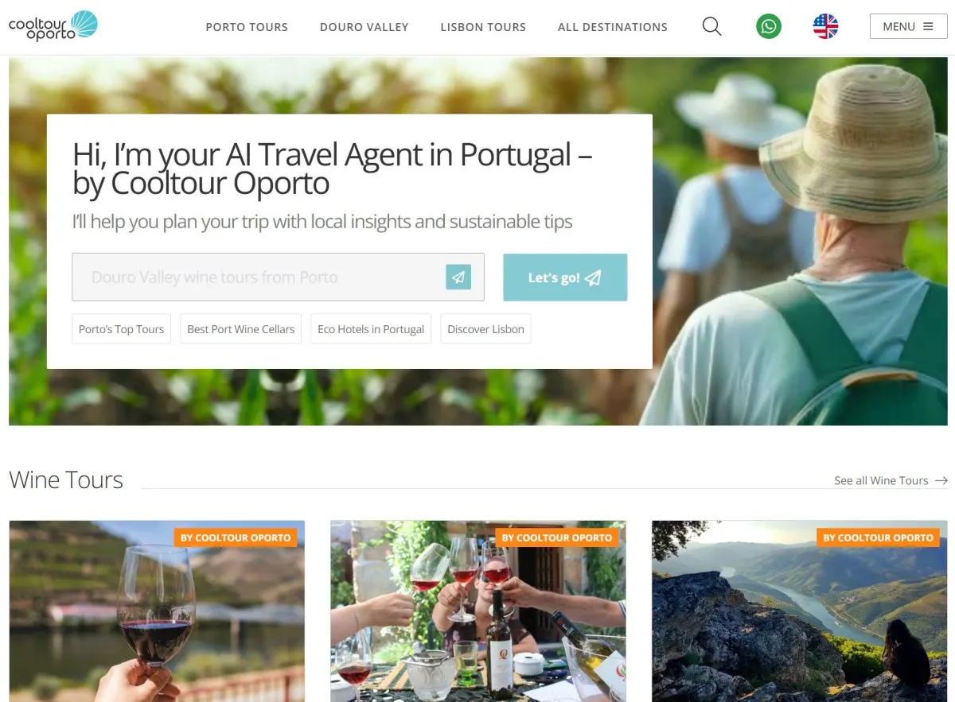Select Best Port Wine Cellars suggestion
955x702 pixels.
(241, 329)
